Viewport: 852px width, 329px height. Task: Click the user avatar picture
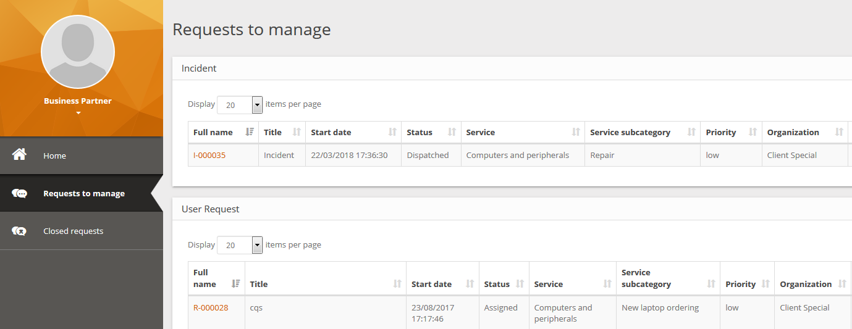coord(78,52)
